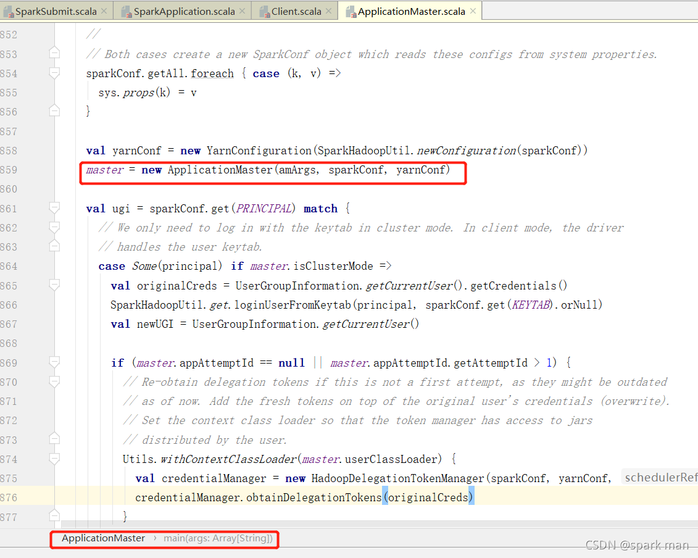
Task: Close the Client.scala tab
Action: pyautogui.click(x=328, y=11)
